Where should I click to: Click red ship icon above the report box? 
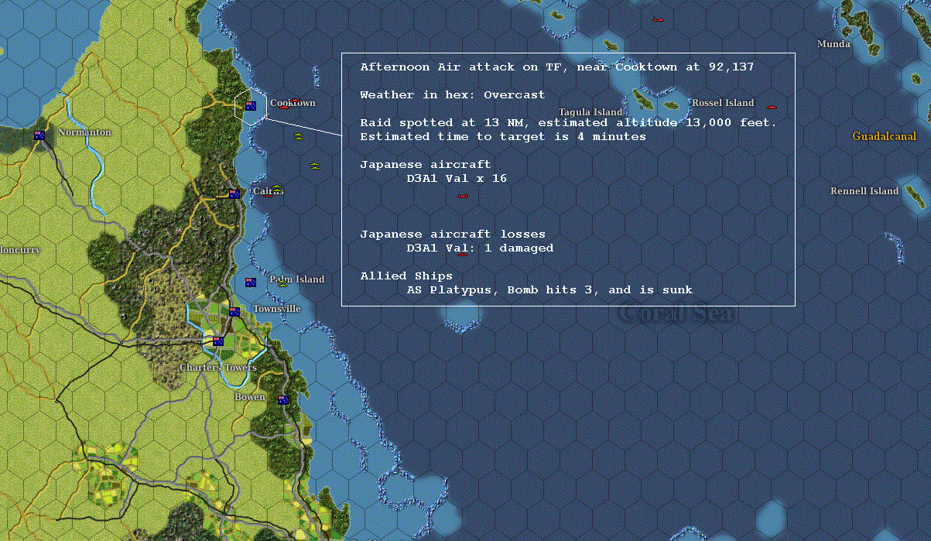pos(658,19)
